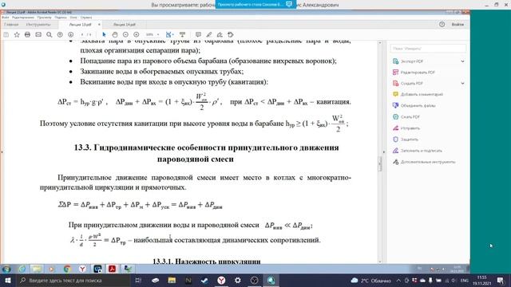Screen dimensions: 511x287
Task: Expand the Экспорт PDF chevron
Action: pos(462,61)
